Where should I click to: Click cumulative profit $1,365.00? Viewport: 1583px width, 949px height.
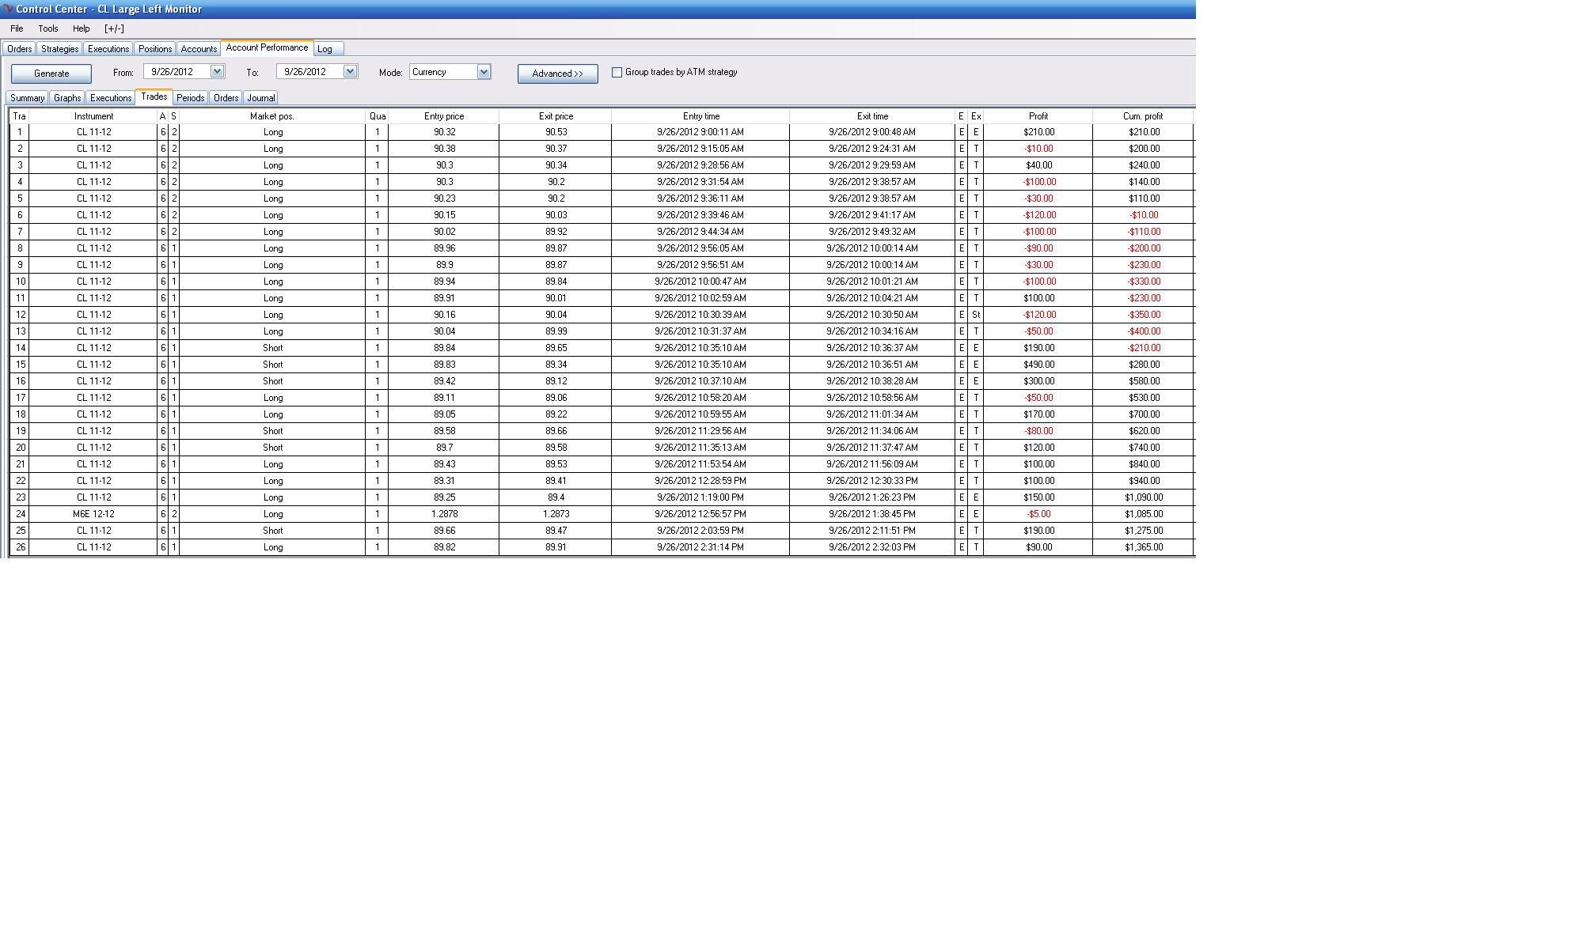tap(1144, 547)
